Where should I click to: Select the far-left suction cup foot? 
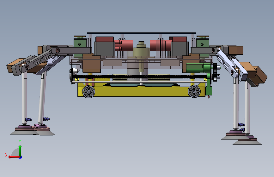[24, 131]
